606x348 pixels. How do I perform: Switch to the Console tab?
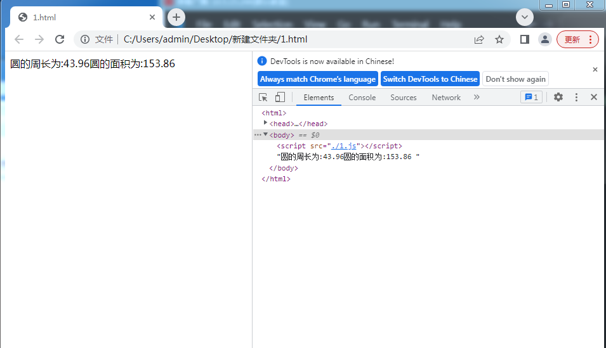[x=362, y=98]
